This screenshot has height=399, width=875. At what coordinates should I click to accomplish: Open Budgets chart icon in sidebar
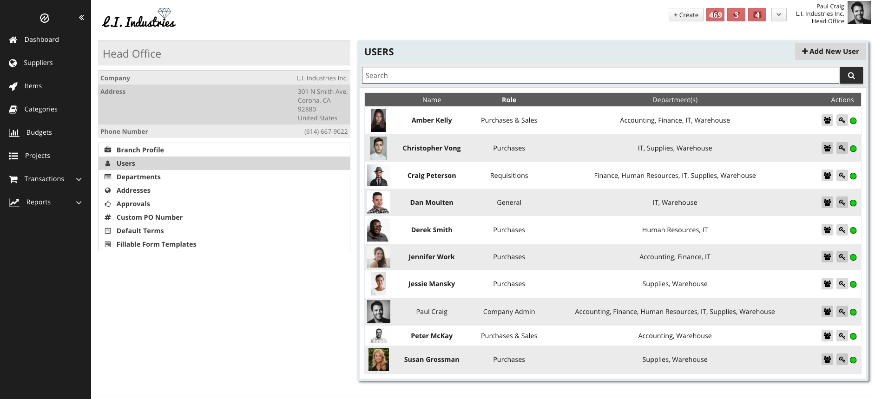[14, 132]
